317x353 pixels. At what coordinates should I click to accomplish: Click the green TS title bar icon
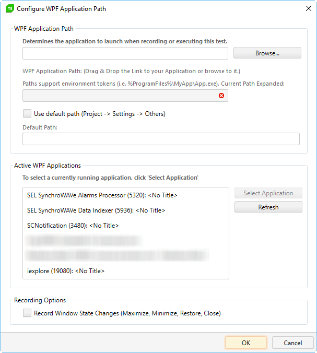pyautogui.click(x=10, y=8)
